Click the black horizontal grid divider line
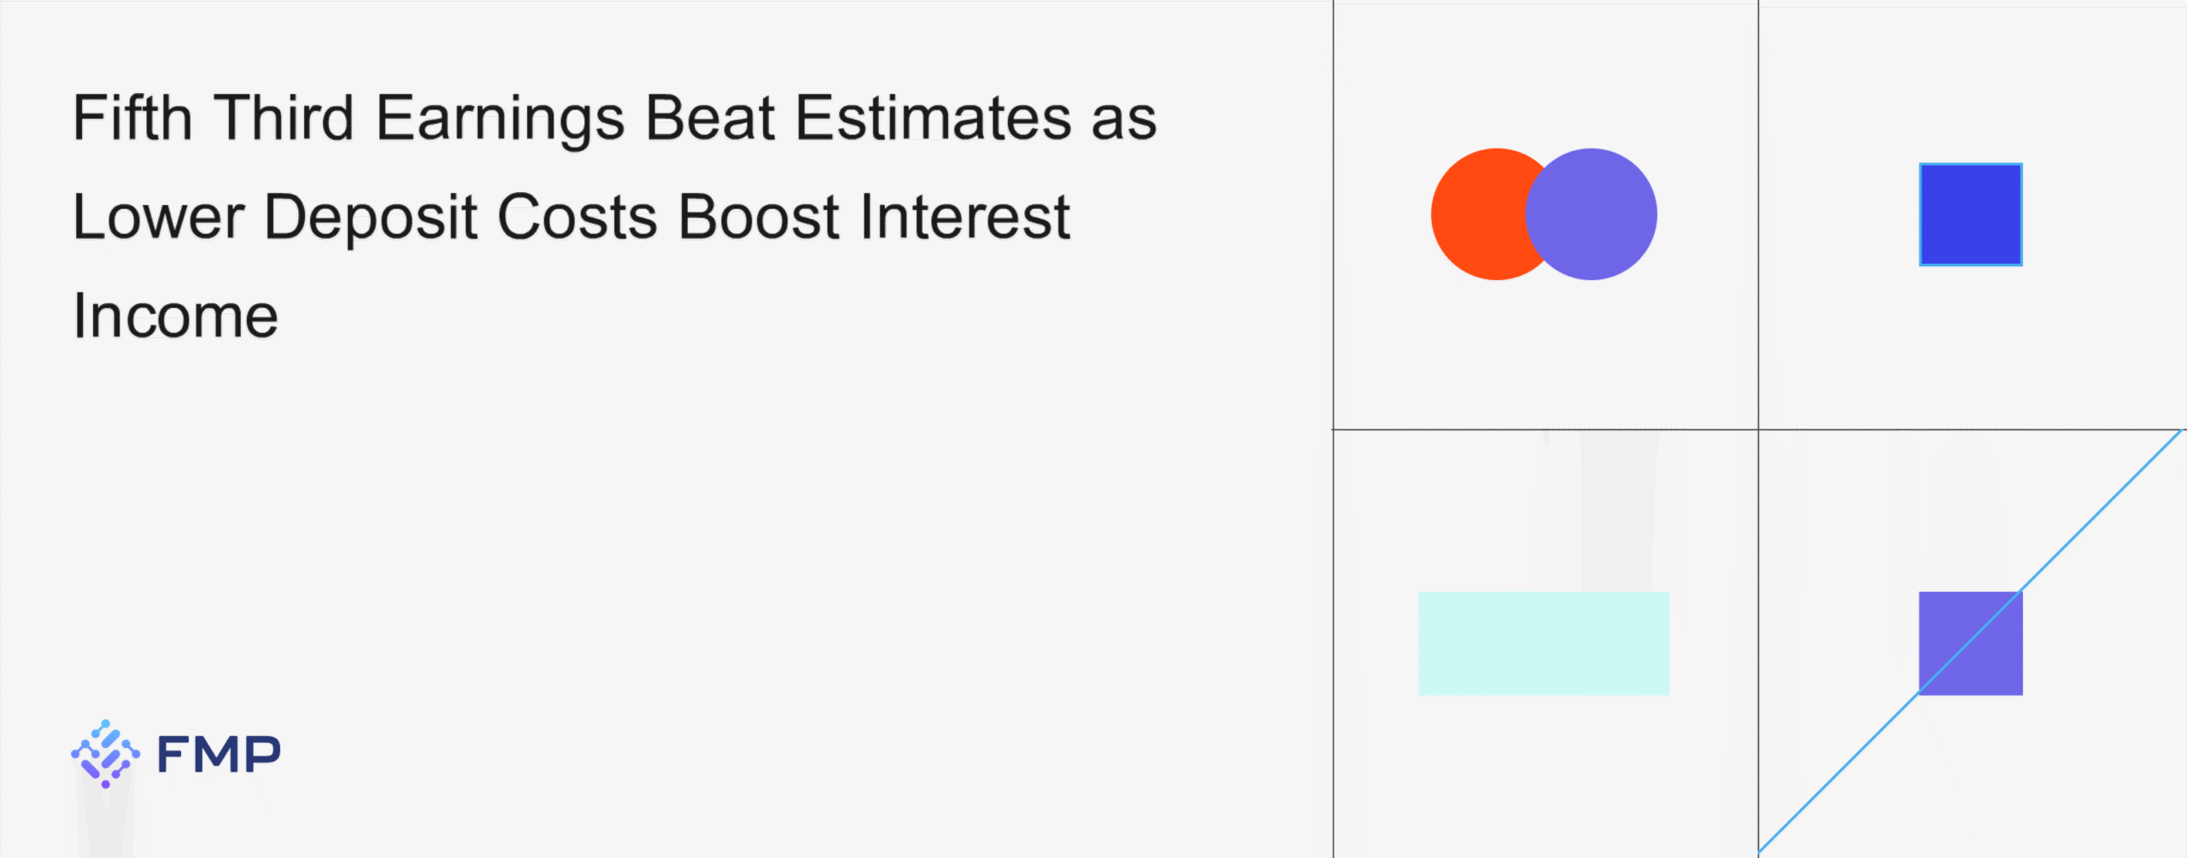Screen dimensions: 2187x858 coord(1538,429)
